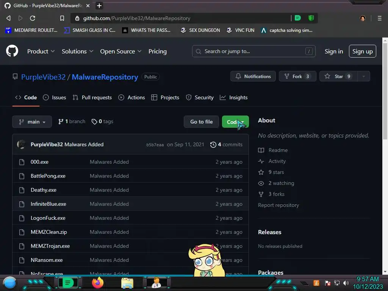The image size is (388, 291).
Task: View the 3 forks link
Action: click(x=271, y=194)
